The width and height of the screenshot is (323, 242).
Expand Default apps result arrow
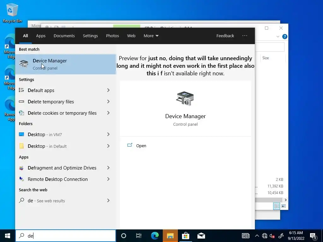tap(109, 90)
